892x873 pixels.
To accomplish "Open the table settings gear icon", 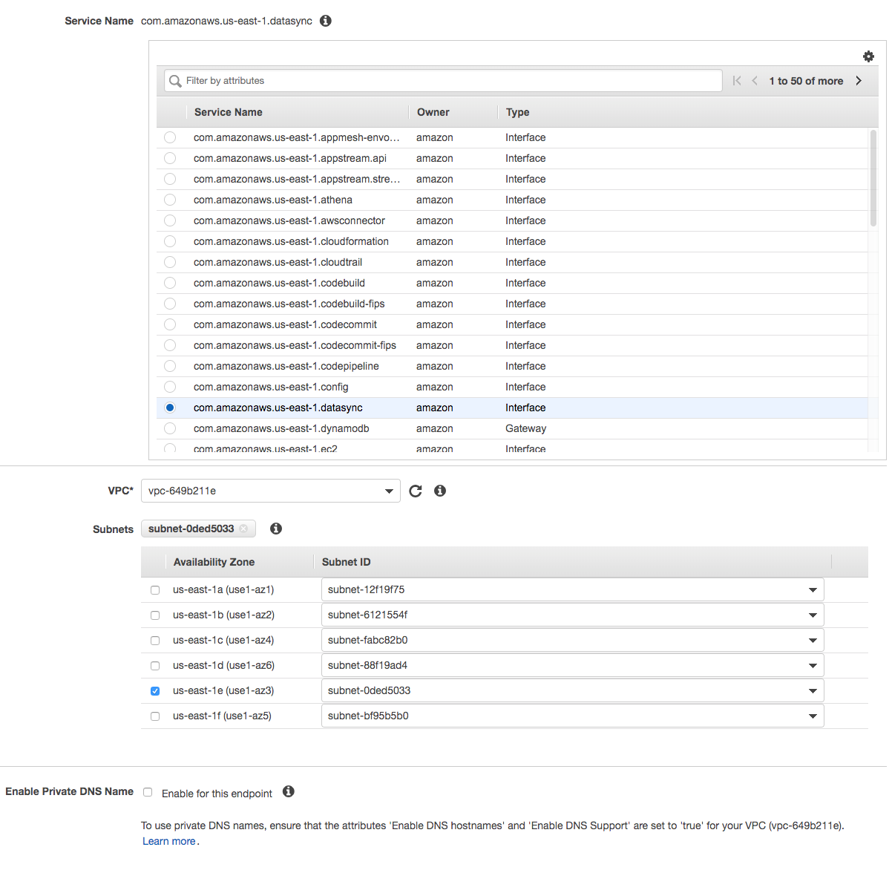I will tap(868, 56).
